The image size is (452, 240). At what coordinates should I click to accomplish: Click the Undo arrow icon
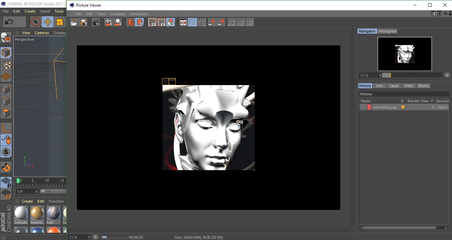(9, 22)
